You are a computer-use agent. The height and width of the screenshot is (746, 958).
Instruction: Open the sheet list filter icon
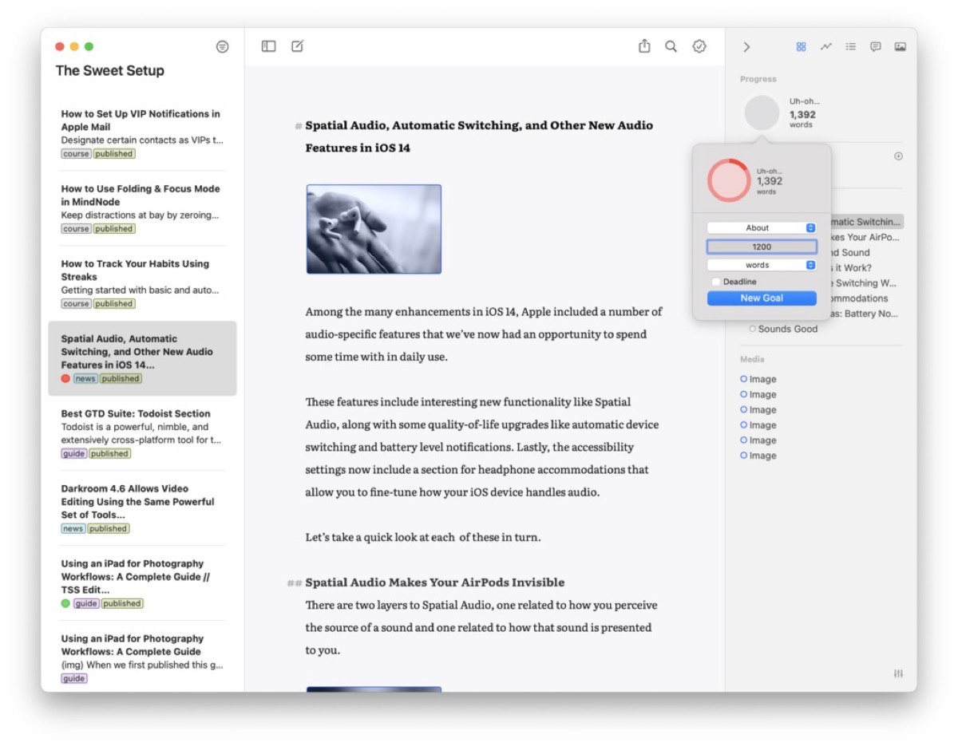click(222, 47)
